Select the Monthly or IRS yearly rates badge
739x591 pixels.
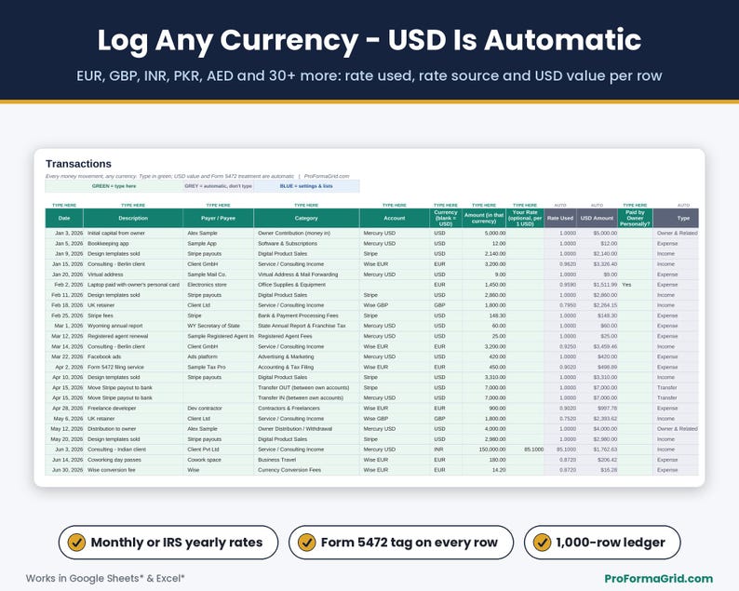pos(168,543)
